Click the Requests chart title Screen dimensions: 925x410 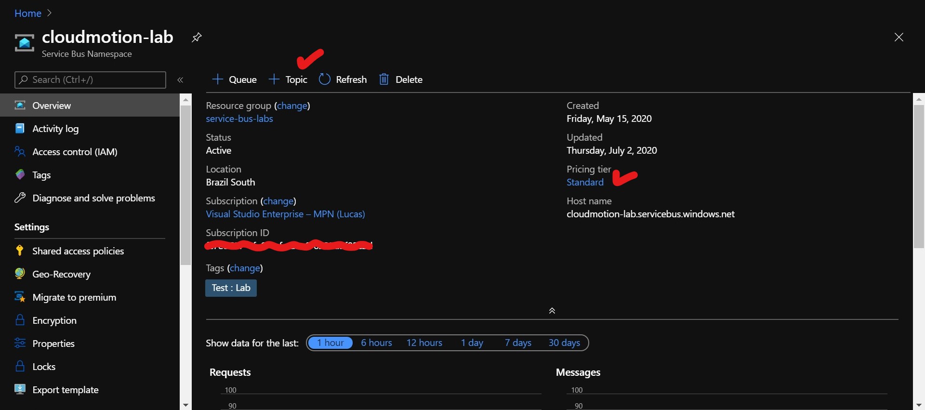coord(230,372)
